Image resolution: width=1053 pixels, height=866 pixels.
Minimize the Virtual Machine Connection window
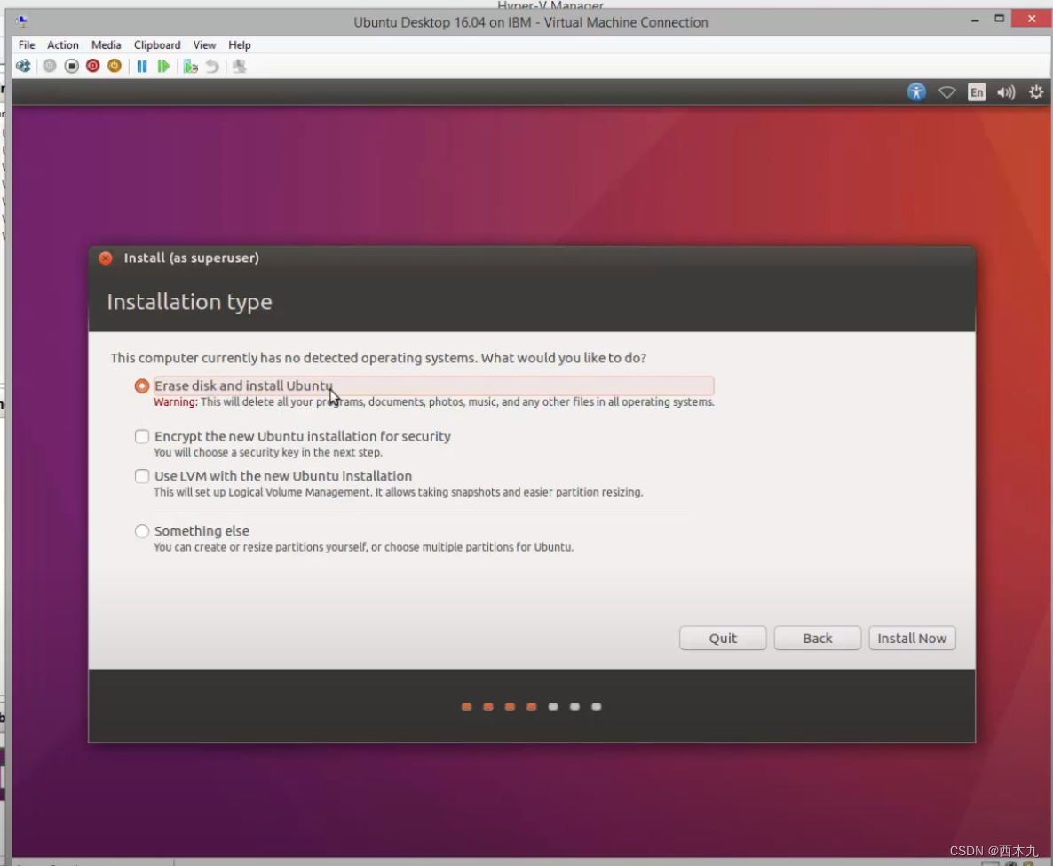pyautogui.click(x=975, y=20)
